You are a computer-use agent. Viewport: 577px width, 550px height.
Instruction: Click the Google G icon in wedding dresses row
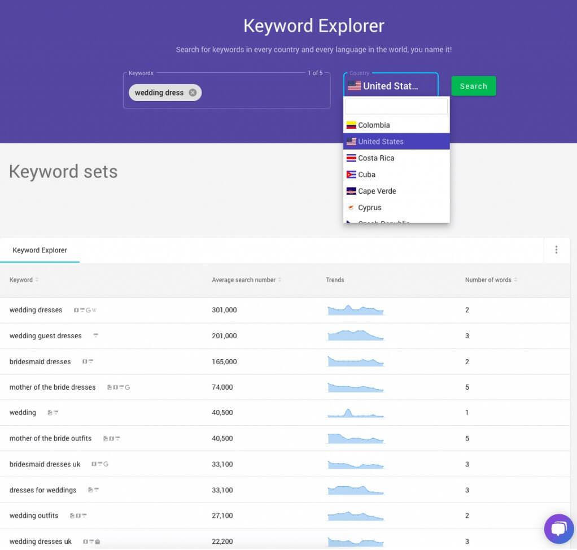pyautogui.click(x=88, y=310)
